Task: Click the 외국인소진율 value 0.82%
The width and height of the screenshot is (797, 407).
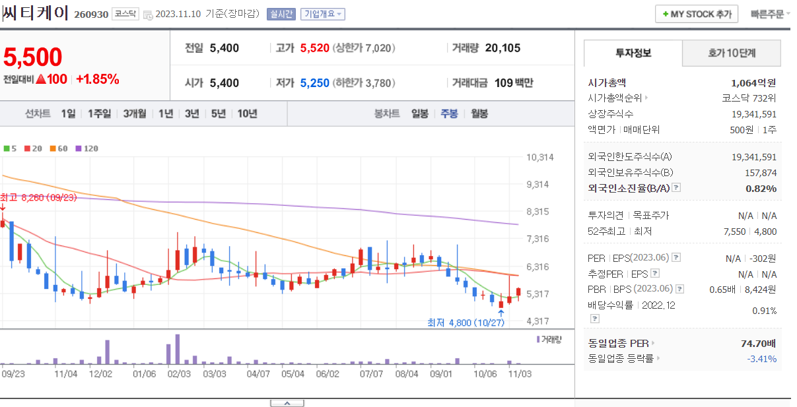Action: [x=761, y=188]
